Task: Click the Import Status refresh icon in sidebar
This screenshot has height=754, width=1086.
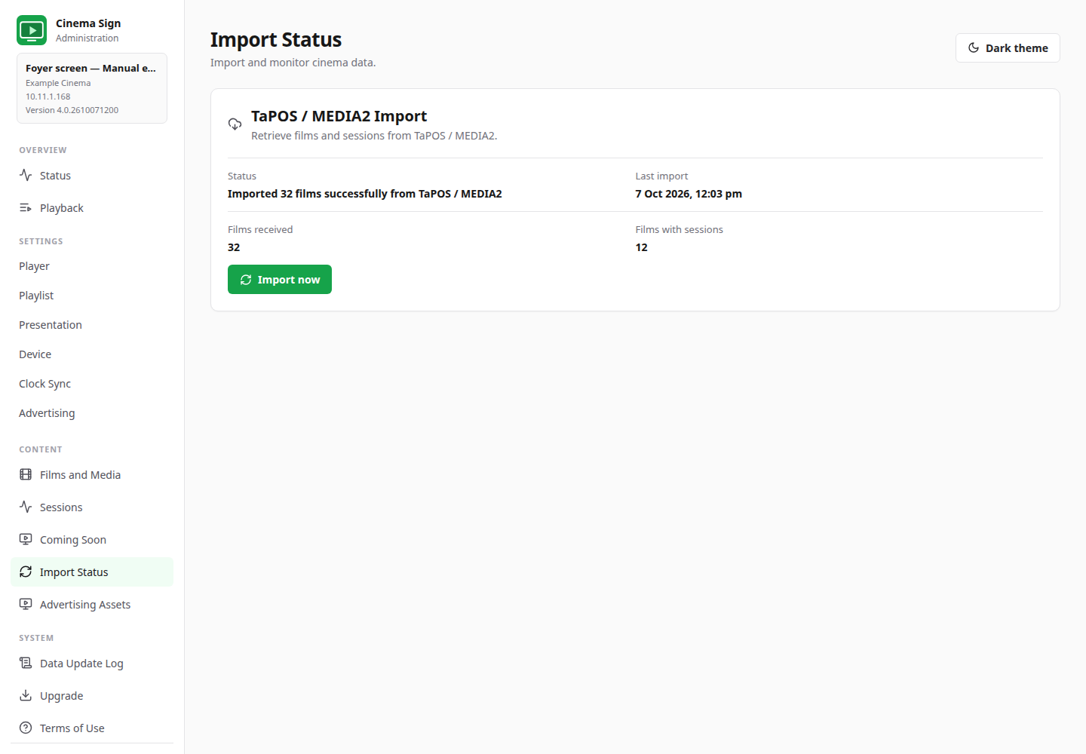Action: (26, 572)
